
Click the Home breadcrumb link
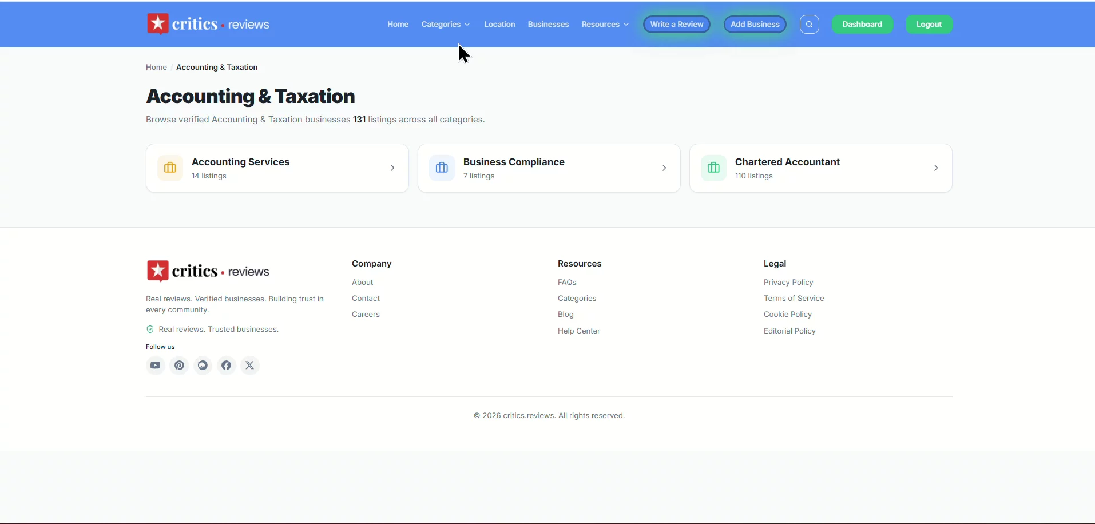pos(156,68)
